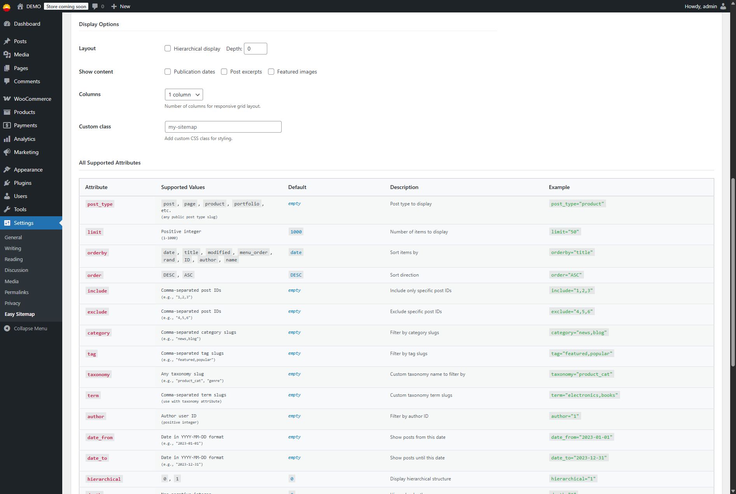Open the Analytics sidebar icon
The image size is (736, 494).
point(8,138)
